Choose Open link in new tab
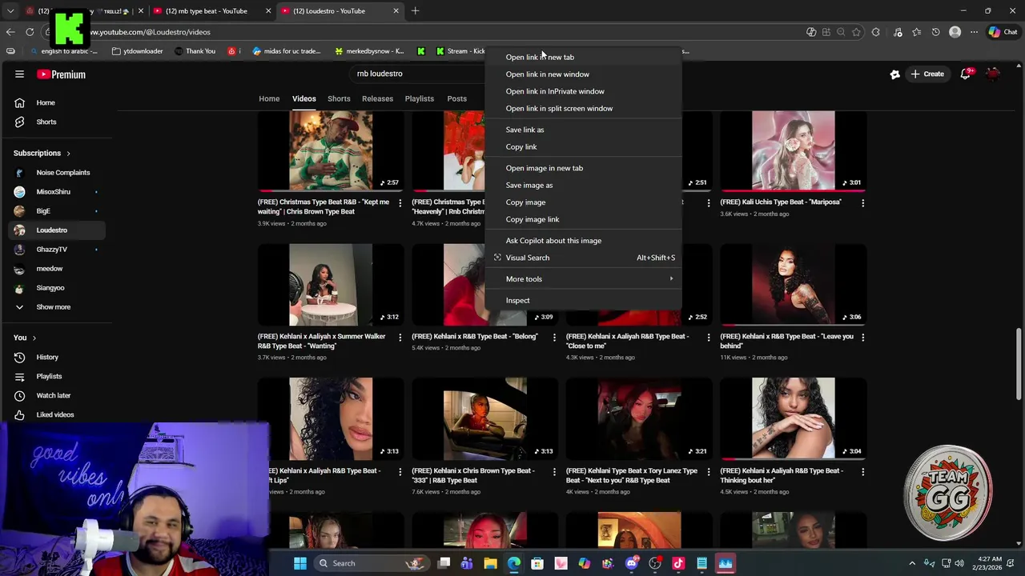Screen dimensions: 1025x576 [x=583, y=57]
